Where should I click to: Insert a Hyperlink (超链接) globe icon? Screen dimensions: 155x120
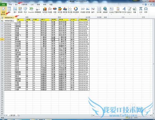pos(105,10)
